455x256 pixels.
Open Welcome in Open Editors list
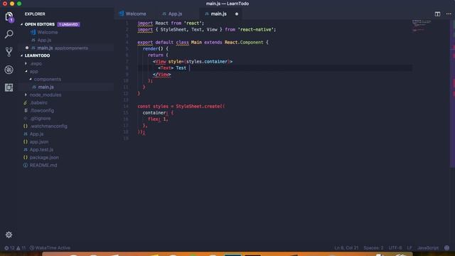[48, 32]
